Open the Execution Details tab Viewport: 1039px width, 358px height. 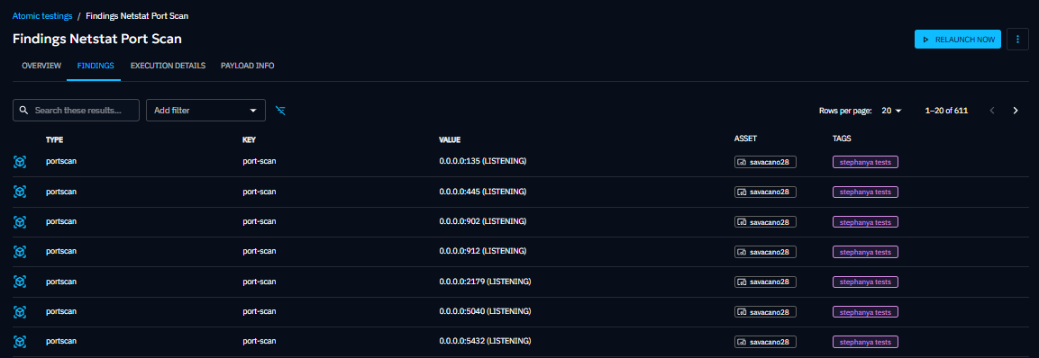tap(168, 66)
